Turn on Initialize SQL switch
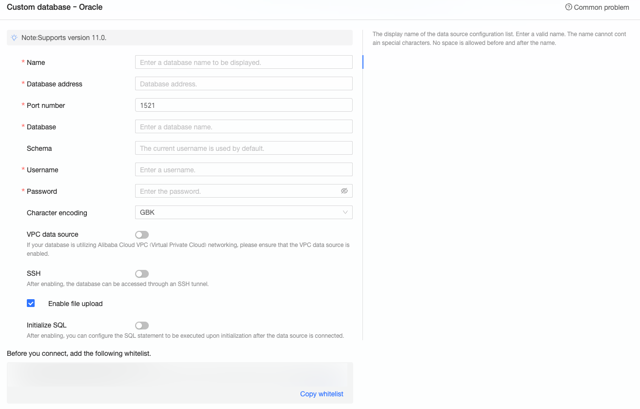The width and height of the screenshot is (640, 409). [142, 326]
